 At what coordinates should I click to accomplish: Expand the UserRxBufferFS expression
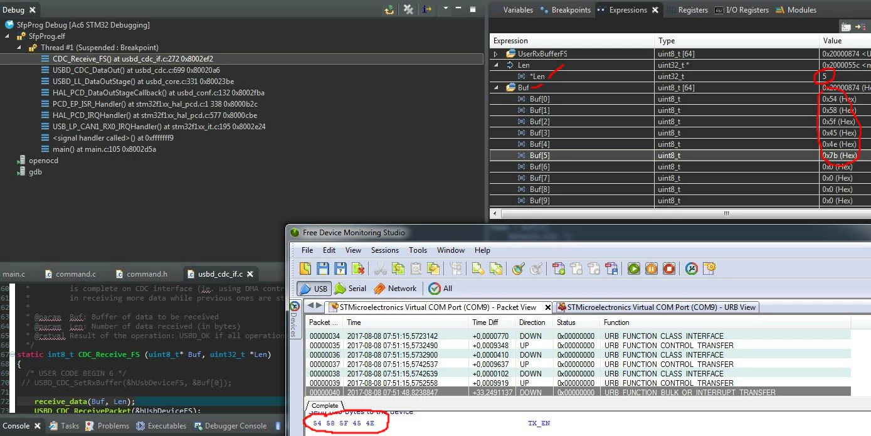[496, 54]
